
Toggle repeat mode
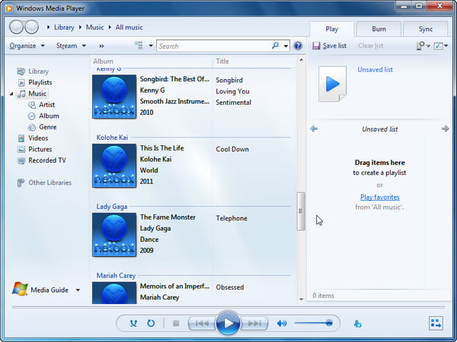click(151, 323)
